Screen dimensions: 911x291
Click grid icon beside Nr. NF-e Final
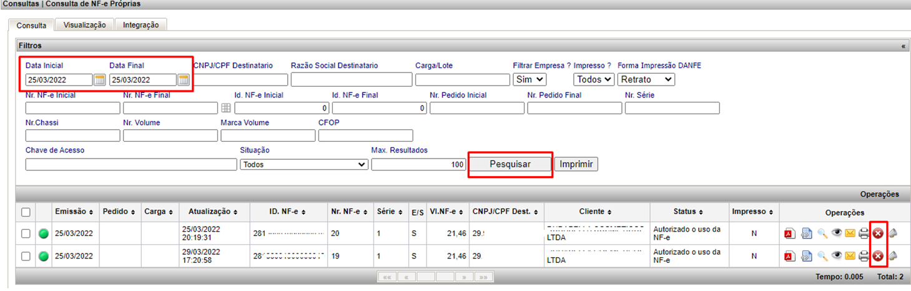click(x=226, y=108)
